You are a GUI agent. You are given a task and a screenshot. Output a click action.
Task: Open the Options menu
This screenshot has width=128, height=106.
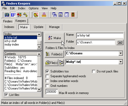tap(34, 8)
